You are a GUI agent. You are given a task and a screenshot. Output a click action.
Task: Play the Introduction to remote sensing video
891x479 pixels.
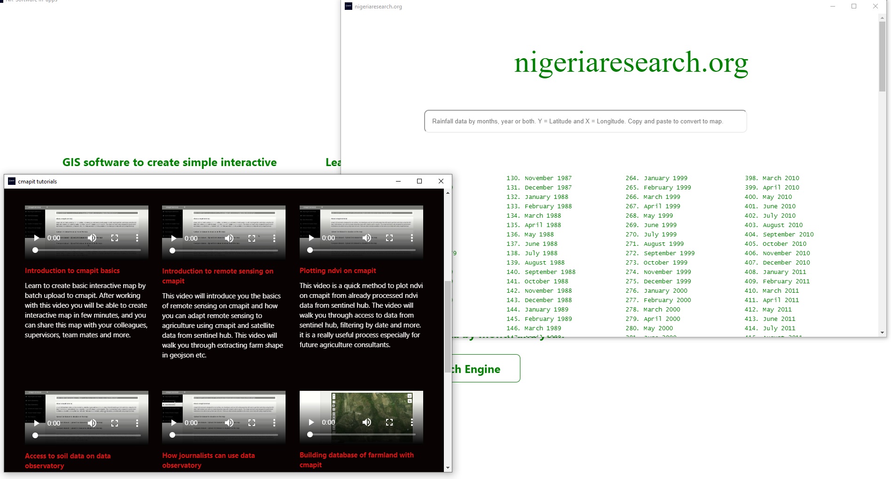[x=174, y=238]
